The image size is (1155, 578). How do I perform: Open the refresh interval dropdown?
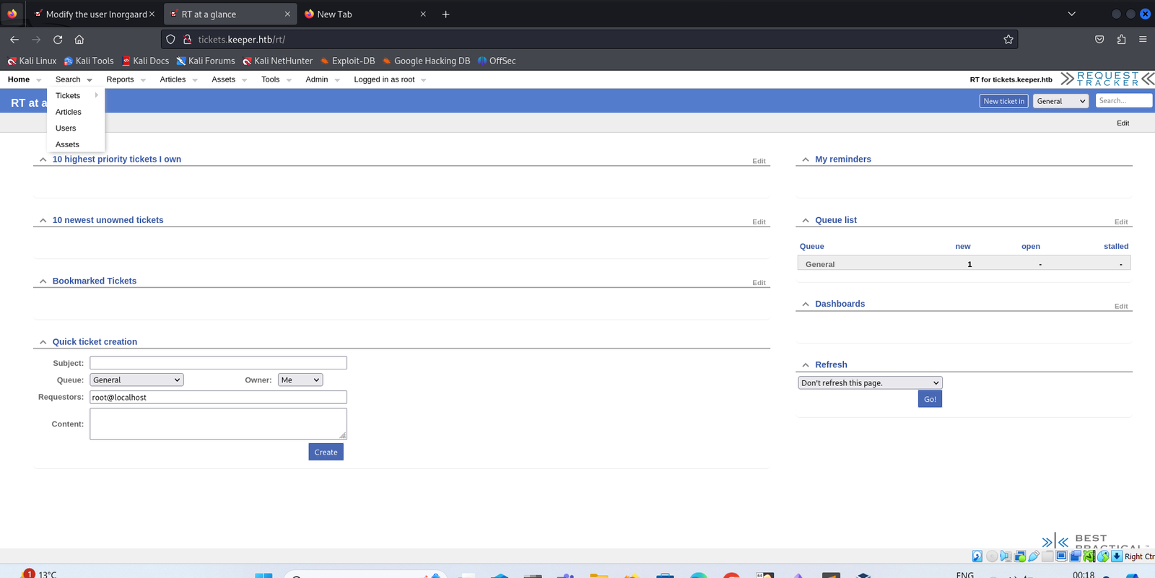(869, 383)
